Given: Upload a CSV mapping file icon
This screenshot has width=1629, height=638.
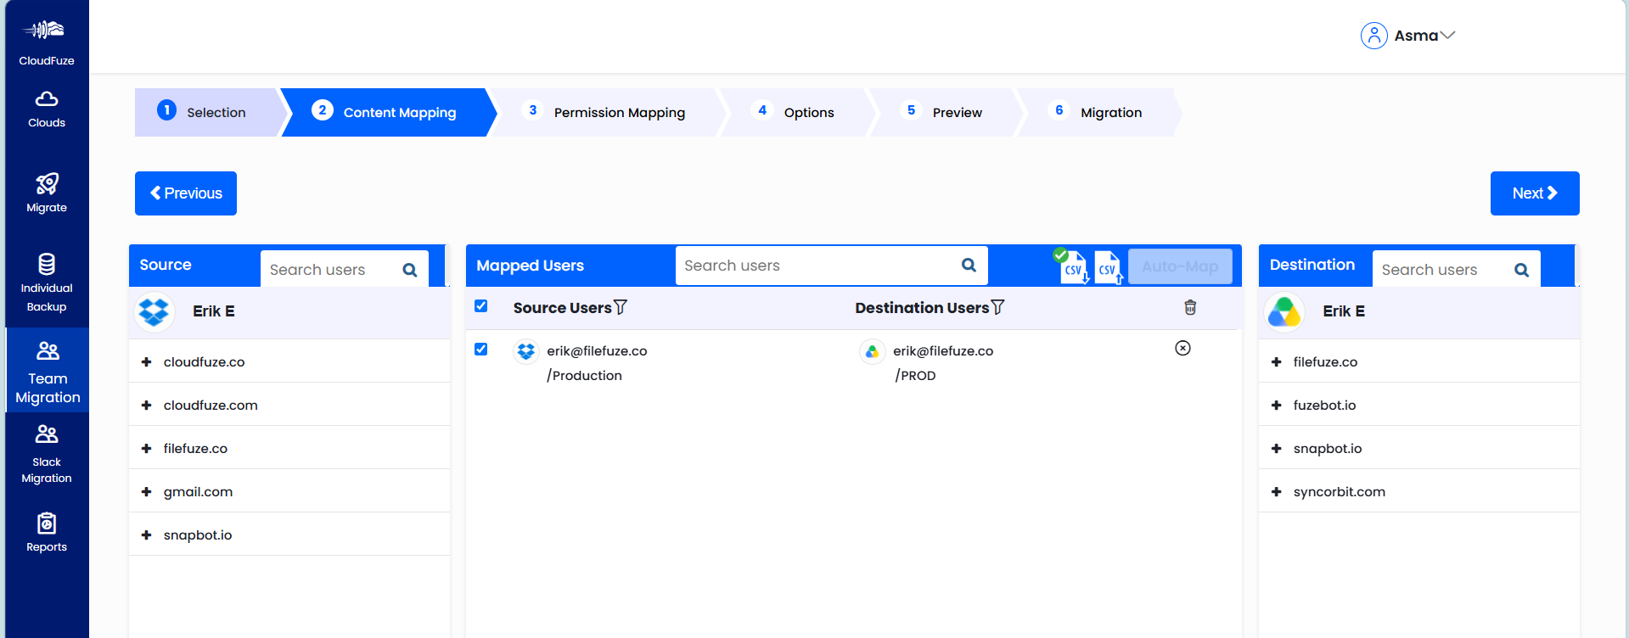Looking at the screenshot, I should click(1109, 267).
